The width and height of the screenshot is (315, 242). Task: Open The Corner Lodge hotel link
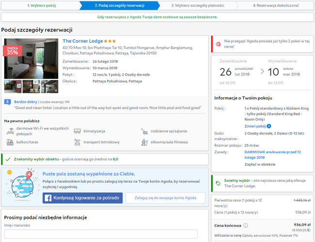[x=82, y=41]
